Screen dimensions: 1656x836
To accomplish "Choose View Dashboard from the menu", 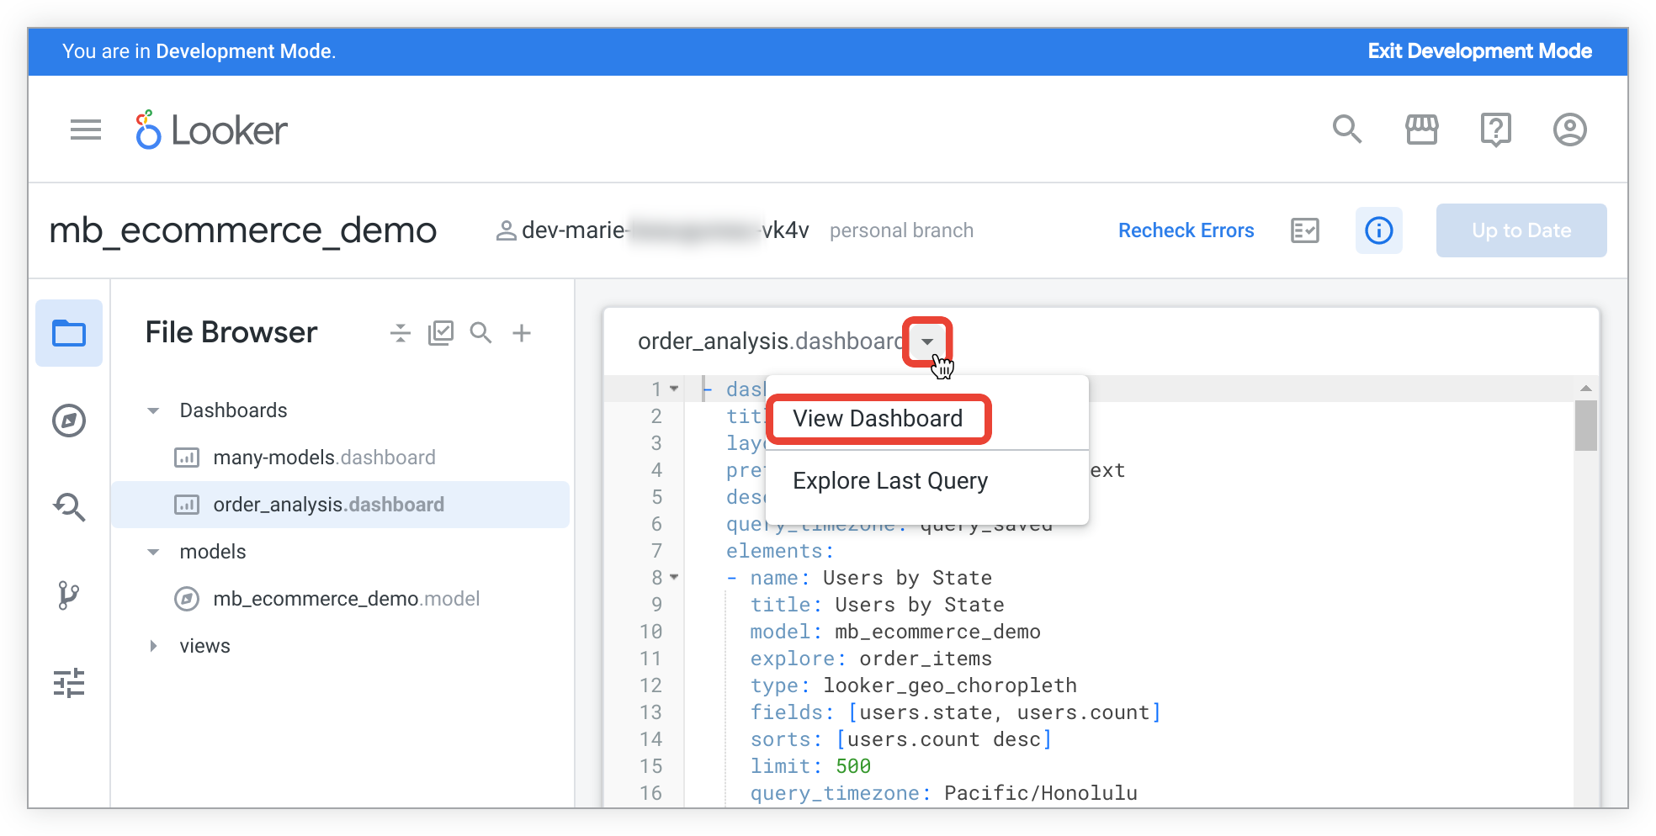I will tap(878, 419).
